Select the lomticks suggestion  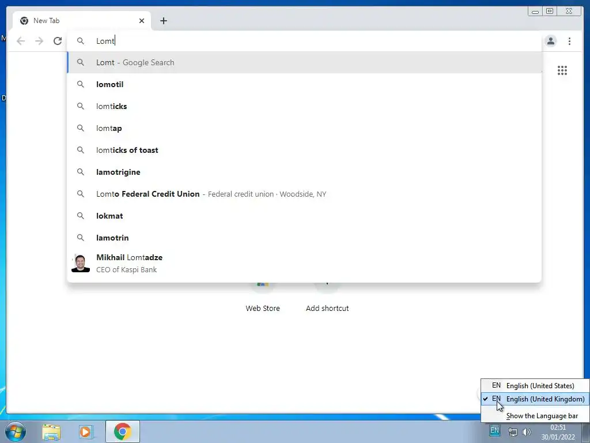click(x=304, y=106)
